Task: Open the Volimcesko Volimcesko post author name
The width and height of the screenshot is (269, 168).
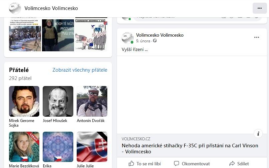Action: (160, 35)
